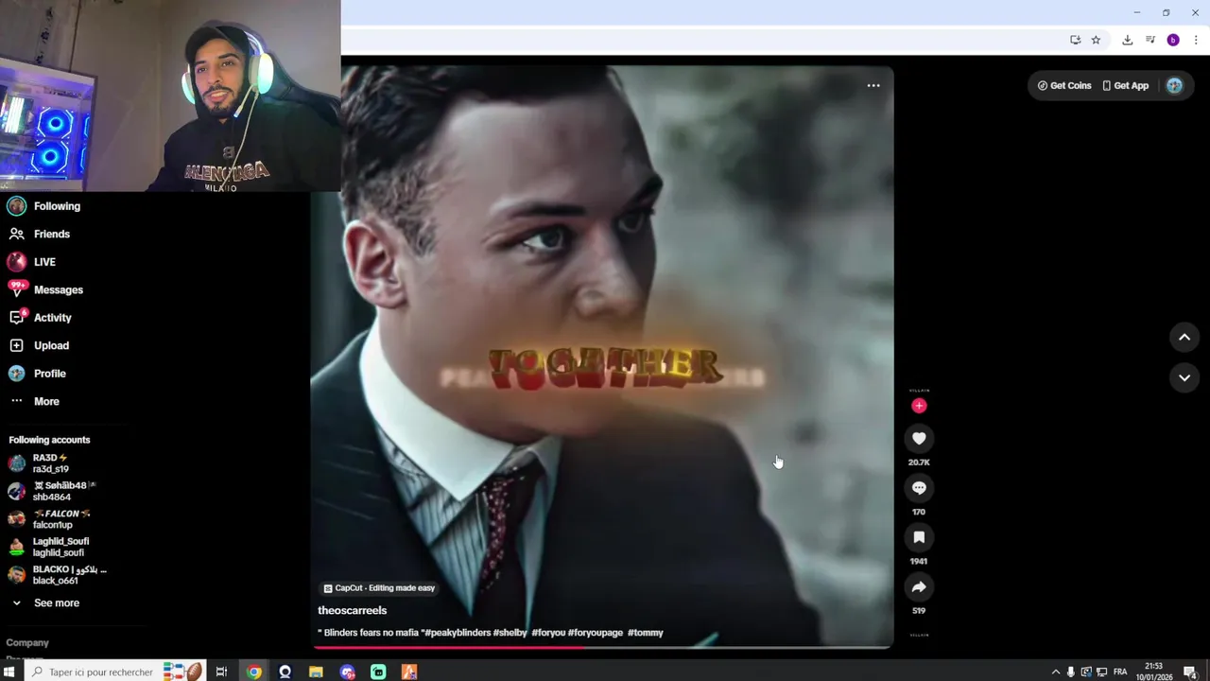Open followed account falcon1up

49,519
